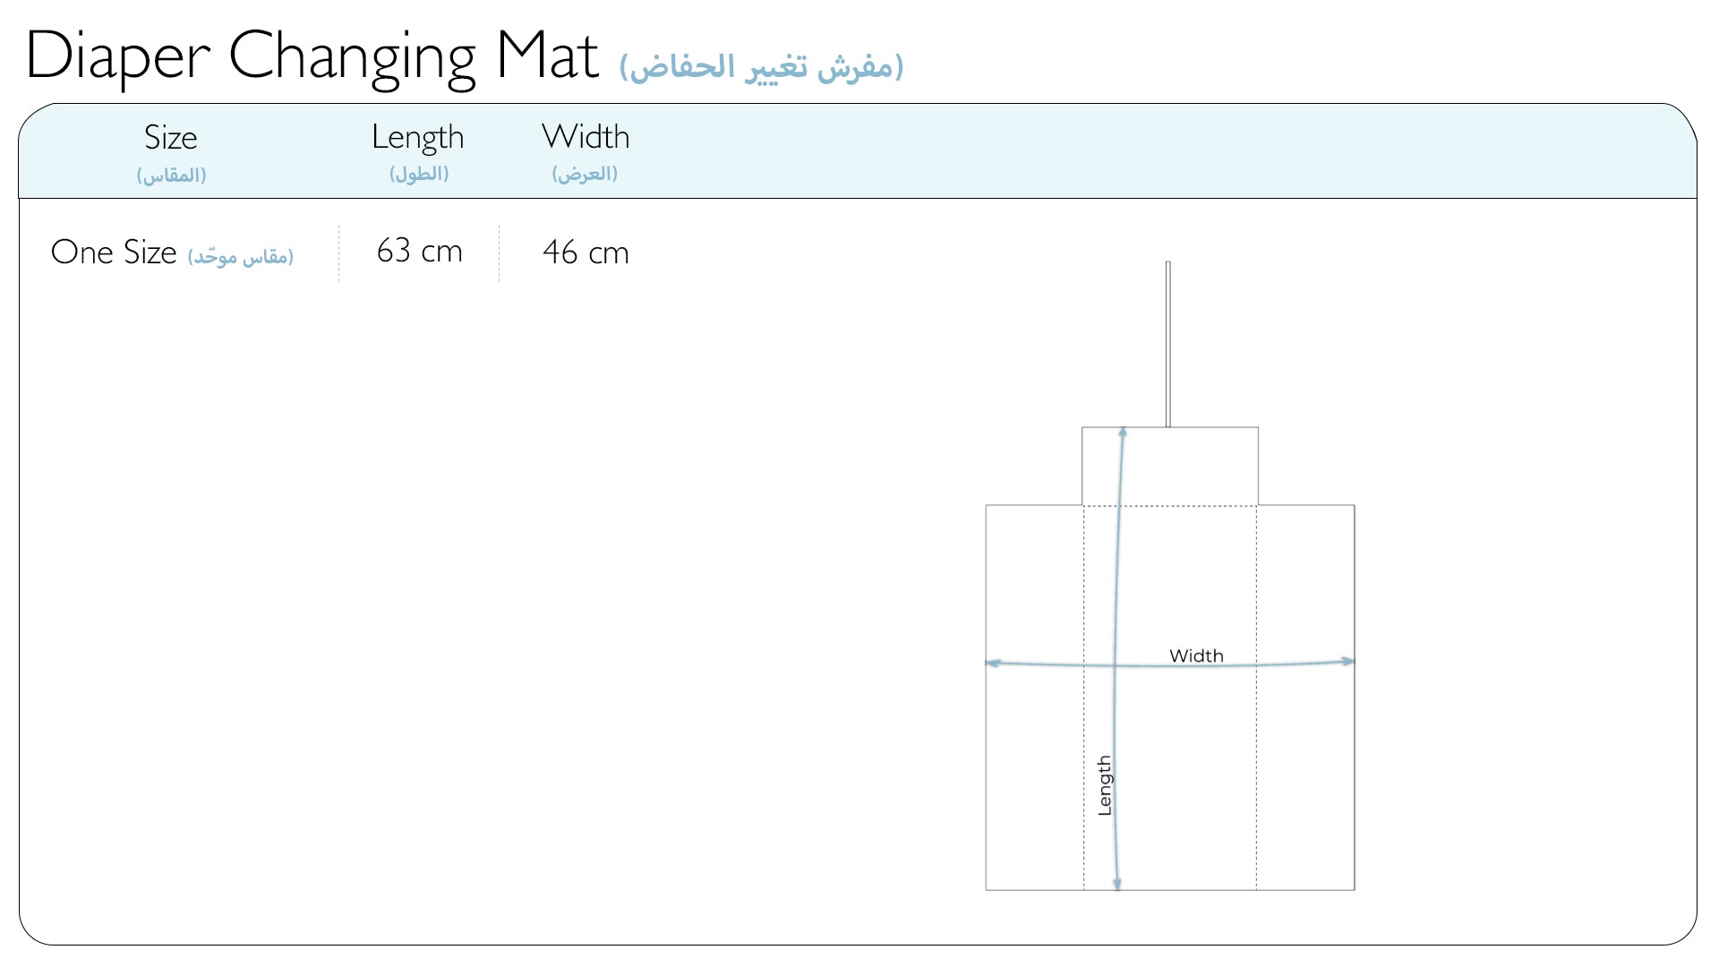
Task: Click the right arrowhead of width arrow
Action: (1347, 661)
